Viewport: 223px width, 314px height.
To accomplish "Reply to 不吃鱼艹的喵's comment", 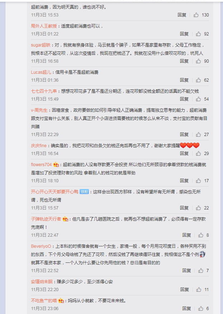I will tap(186, 309).
